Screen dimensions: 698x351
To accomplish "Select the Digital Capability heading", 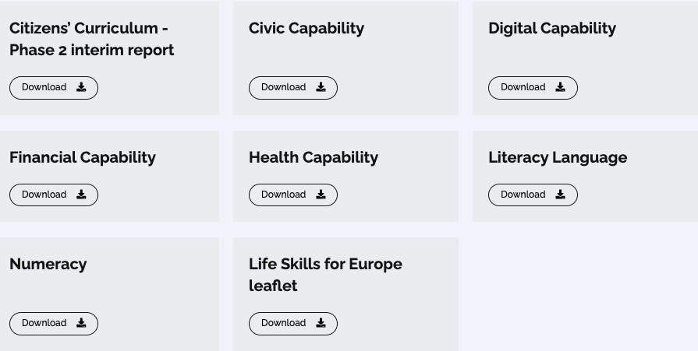I will [551, 28].
